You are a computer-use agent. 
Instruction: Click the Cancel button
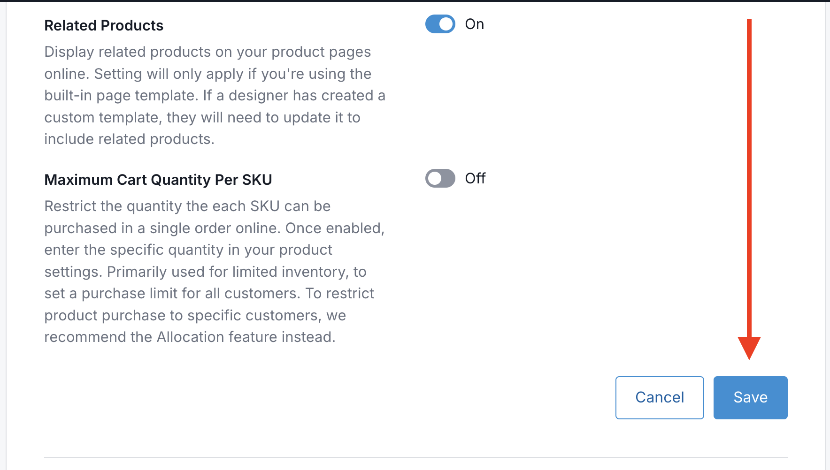click(660, 397)
